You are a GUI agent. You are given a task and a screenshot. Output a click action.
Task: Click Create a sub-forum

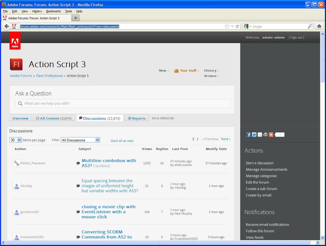tap(261, 189)
